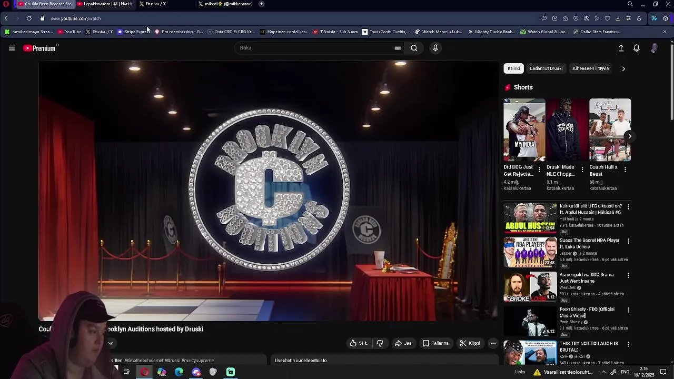The height and width of the screenshot is (379, 674).
Task: Open 'Guess The Secret NBA Player' video
Action: (530, 252)
